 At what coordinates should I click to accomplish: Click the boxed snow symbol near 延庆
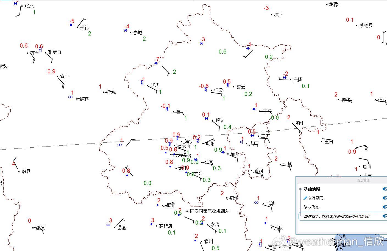pos(141,82)
